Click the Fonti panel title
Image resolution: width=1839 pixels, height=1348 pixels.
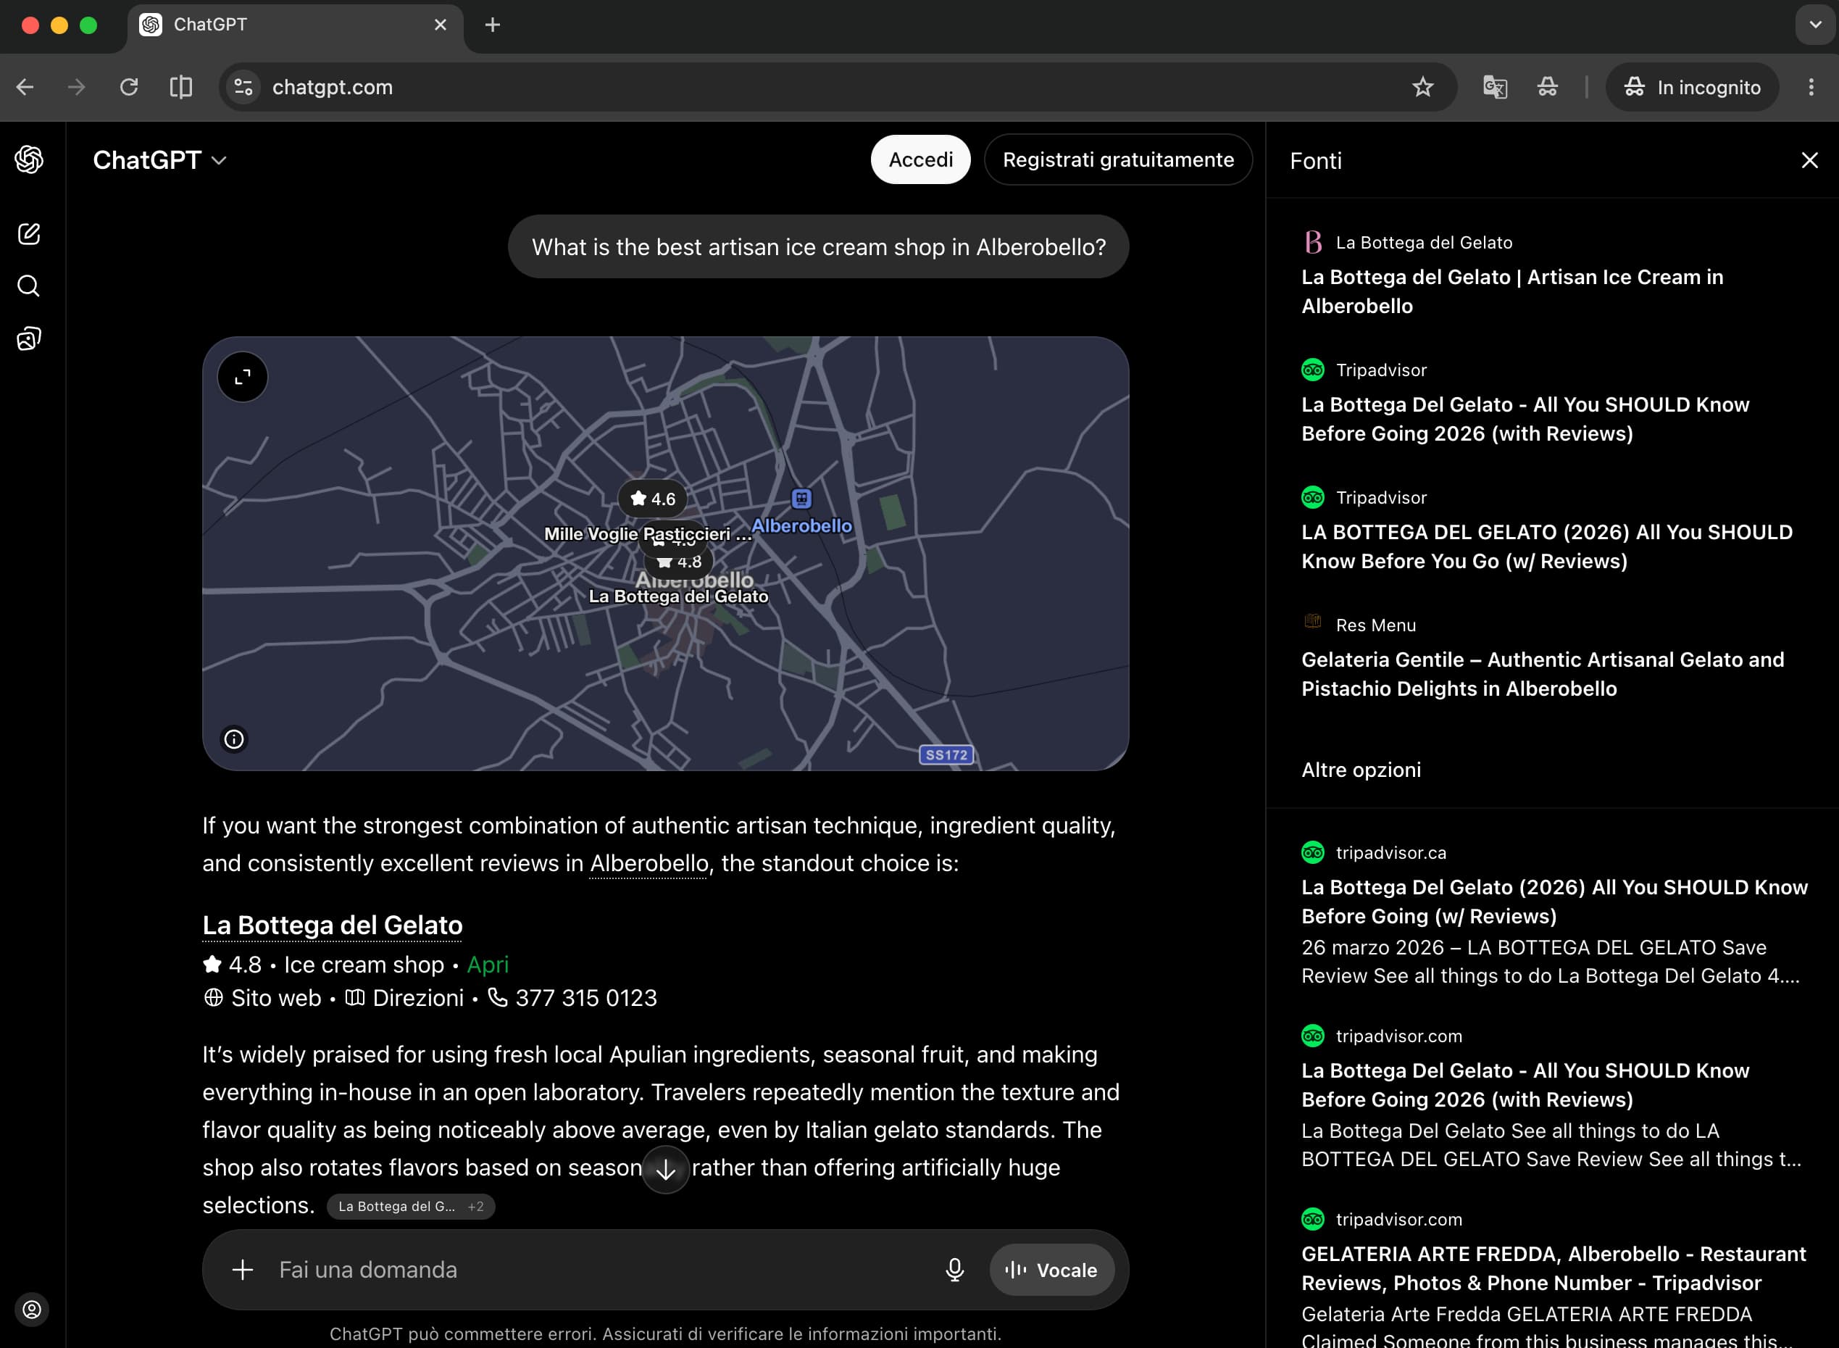click(1315, 161)
